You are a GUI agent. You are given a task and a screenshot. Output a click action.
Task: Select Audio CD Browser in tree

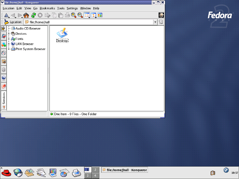click(28, 28)
